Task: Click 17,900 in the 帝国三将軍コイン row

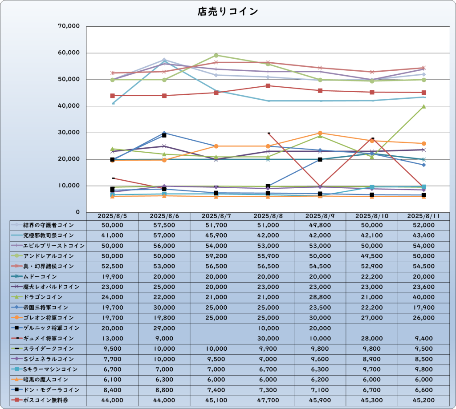Action: pos(424,308)
